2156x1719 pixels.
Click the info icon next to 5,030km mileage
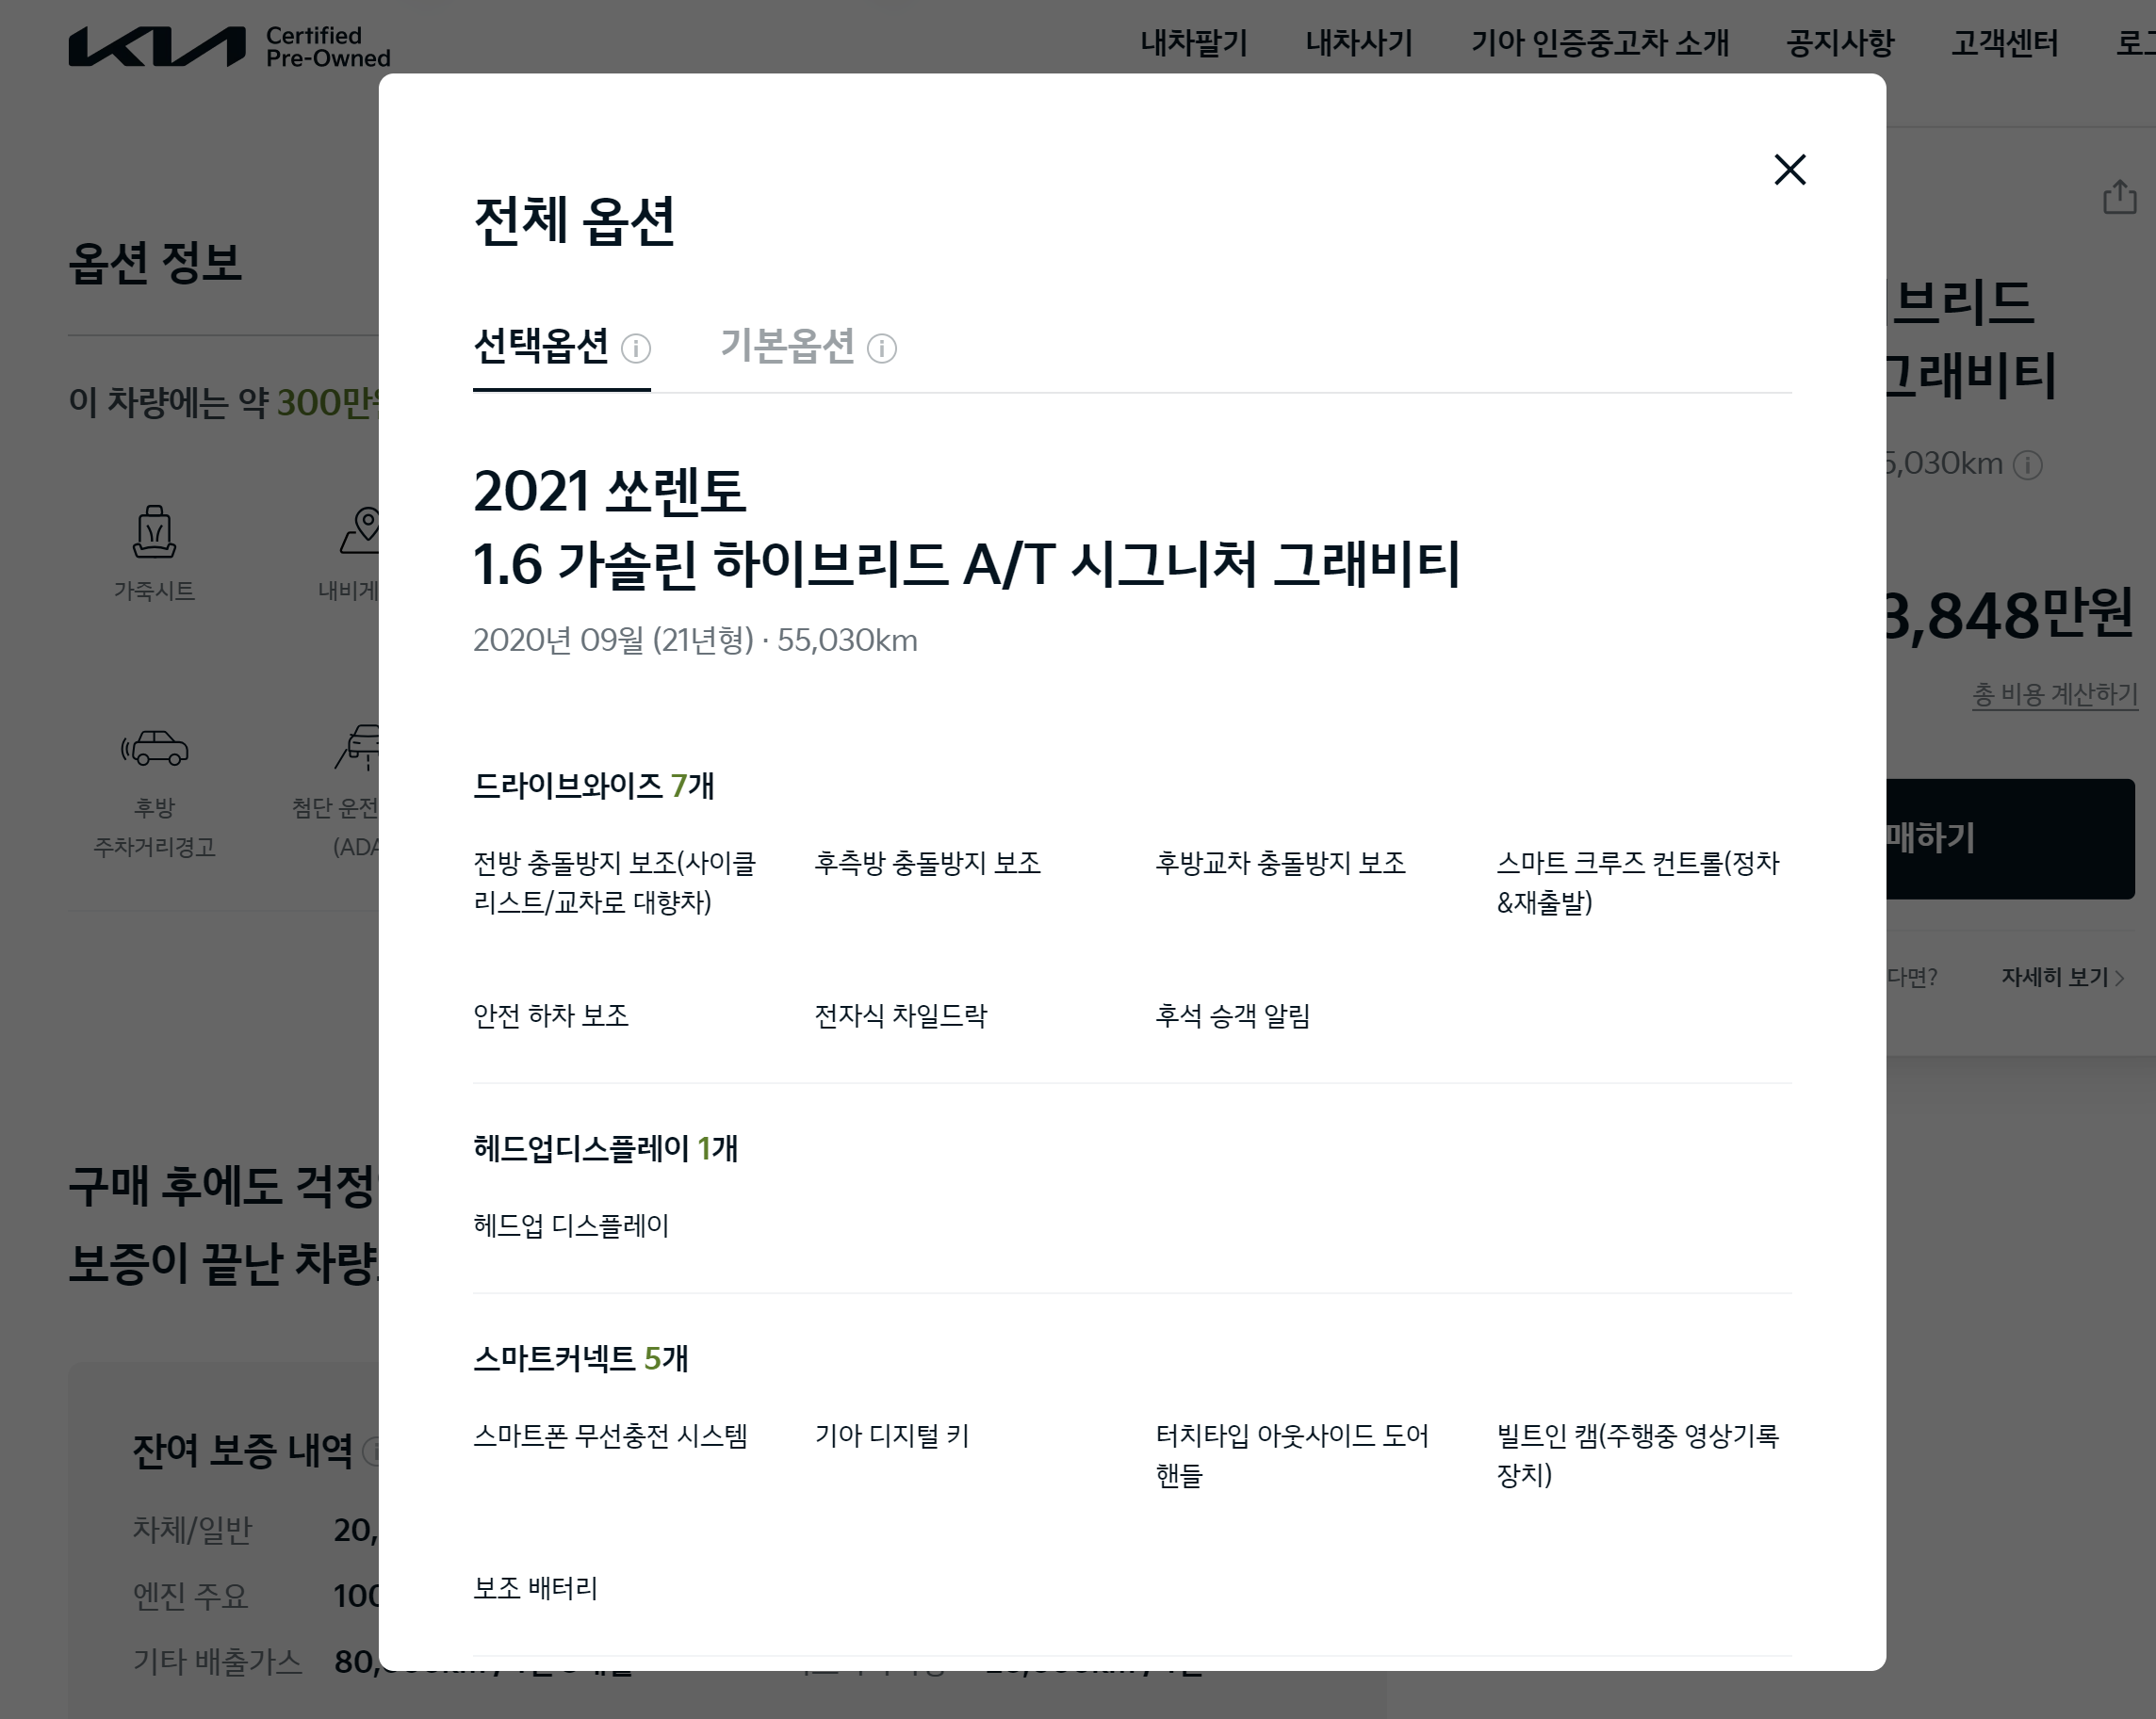(2027, 464)
